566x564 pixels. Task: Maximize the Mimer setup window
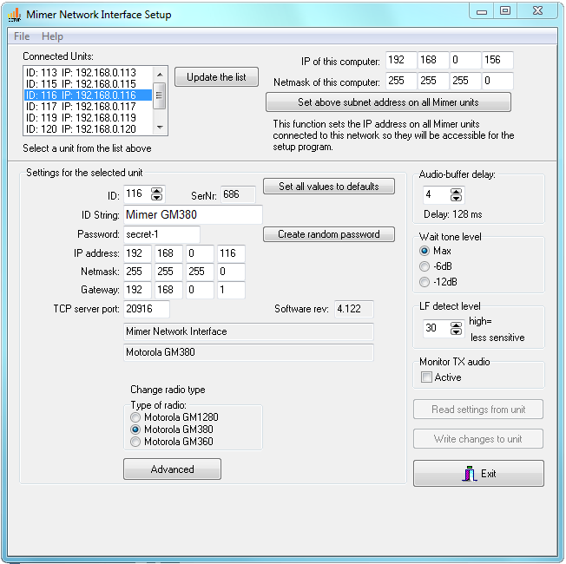[x=505, y=10]
